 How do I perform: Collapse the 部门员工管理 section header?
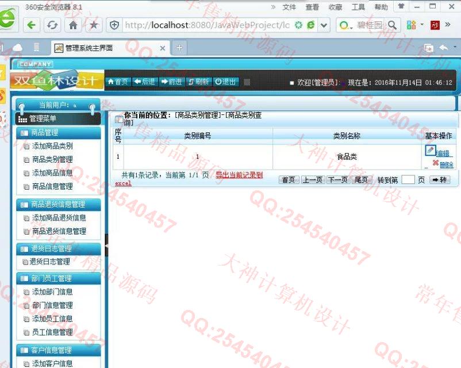pos(59,278)
